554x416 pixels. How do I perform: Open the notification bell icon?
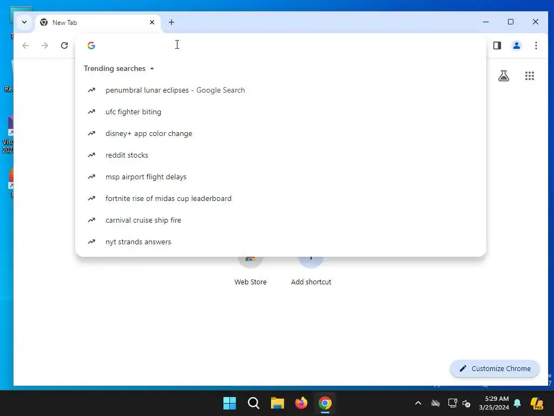pos(517,403)
